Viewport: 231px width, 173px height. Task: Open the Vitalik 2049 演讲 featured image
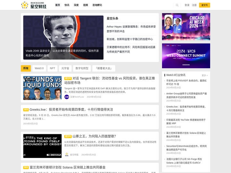[63, 37]
